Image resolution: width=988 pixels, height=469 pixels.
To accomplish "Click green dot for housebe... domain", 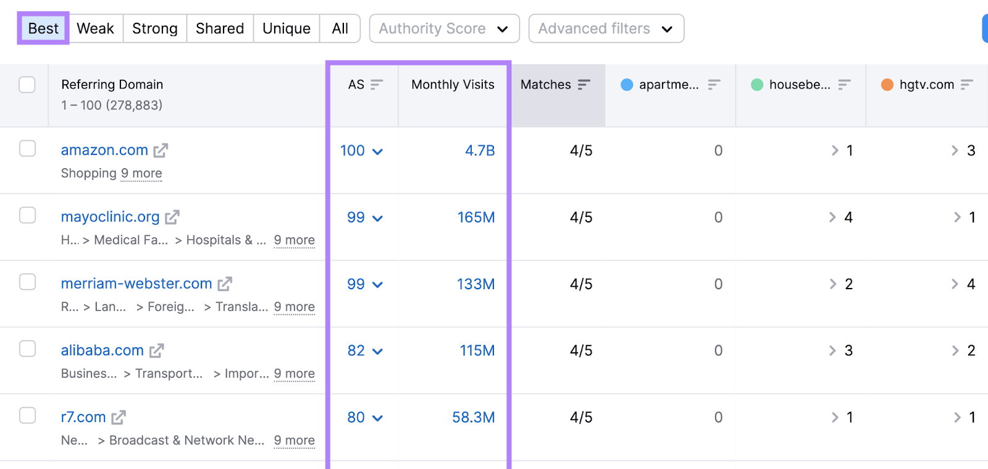I will pos(757,85).
